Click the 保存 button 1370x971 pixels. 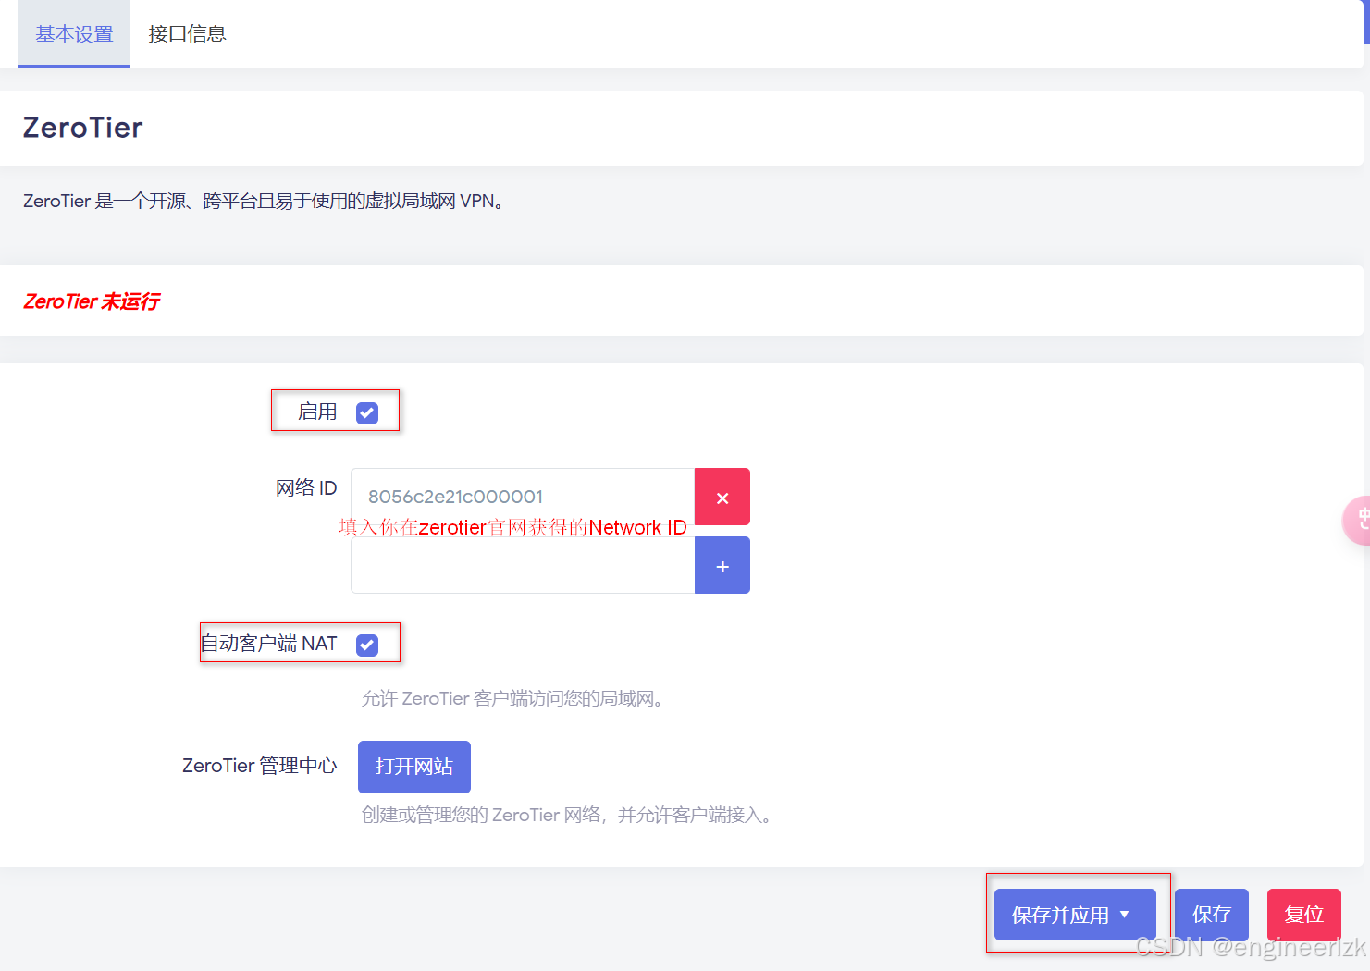click(x=1212, y=915)
